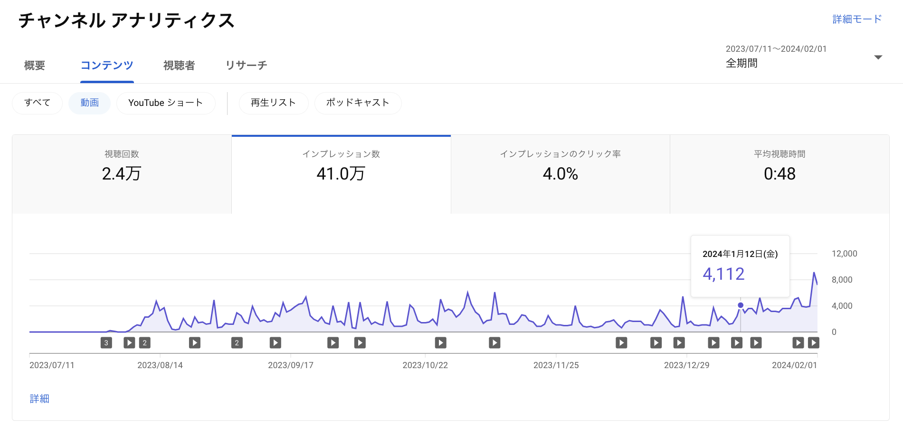Click the 2024年1月12日(金) tooltip date
This screenshot has height=427, width=903.
(740, 254)
